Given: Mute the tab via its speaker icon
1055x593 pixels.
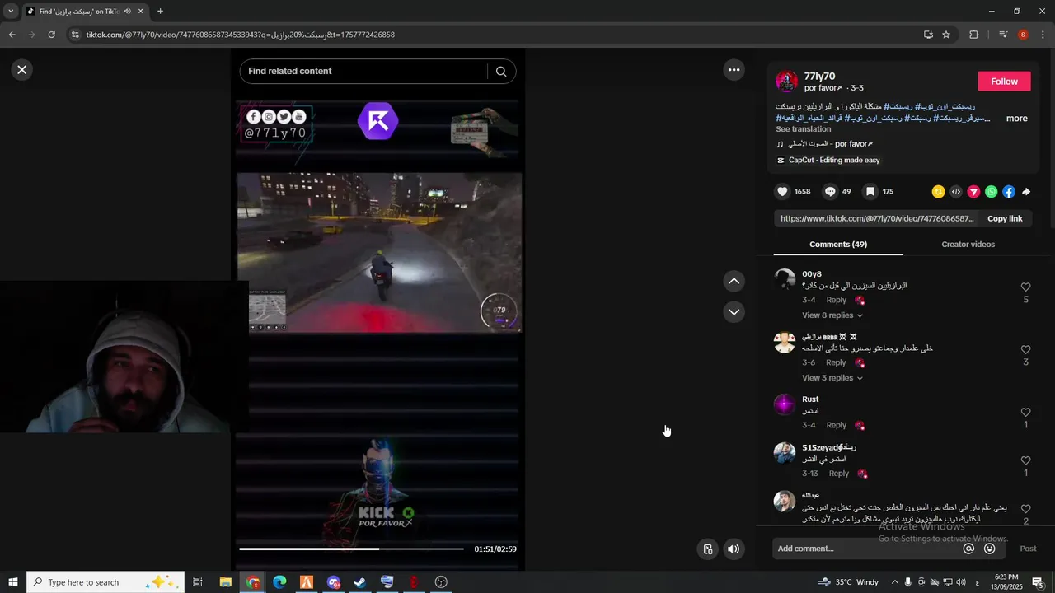Looking at the screenshot, I should pyautogui.click(x=127, y=12).
